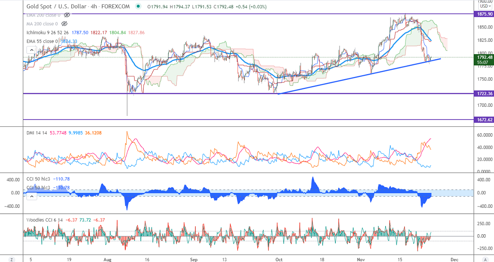Viewport: 494px width, 262px height.
Task: Click the Dec label on time axis
Action: (x=454, y=260)
